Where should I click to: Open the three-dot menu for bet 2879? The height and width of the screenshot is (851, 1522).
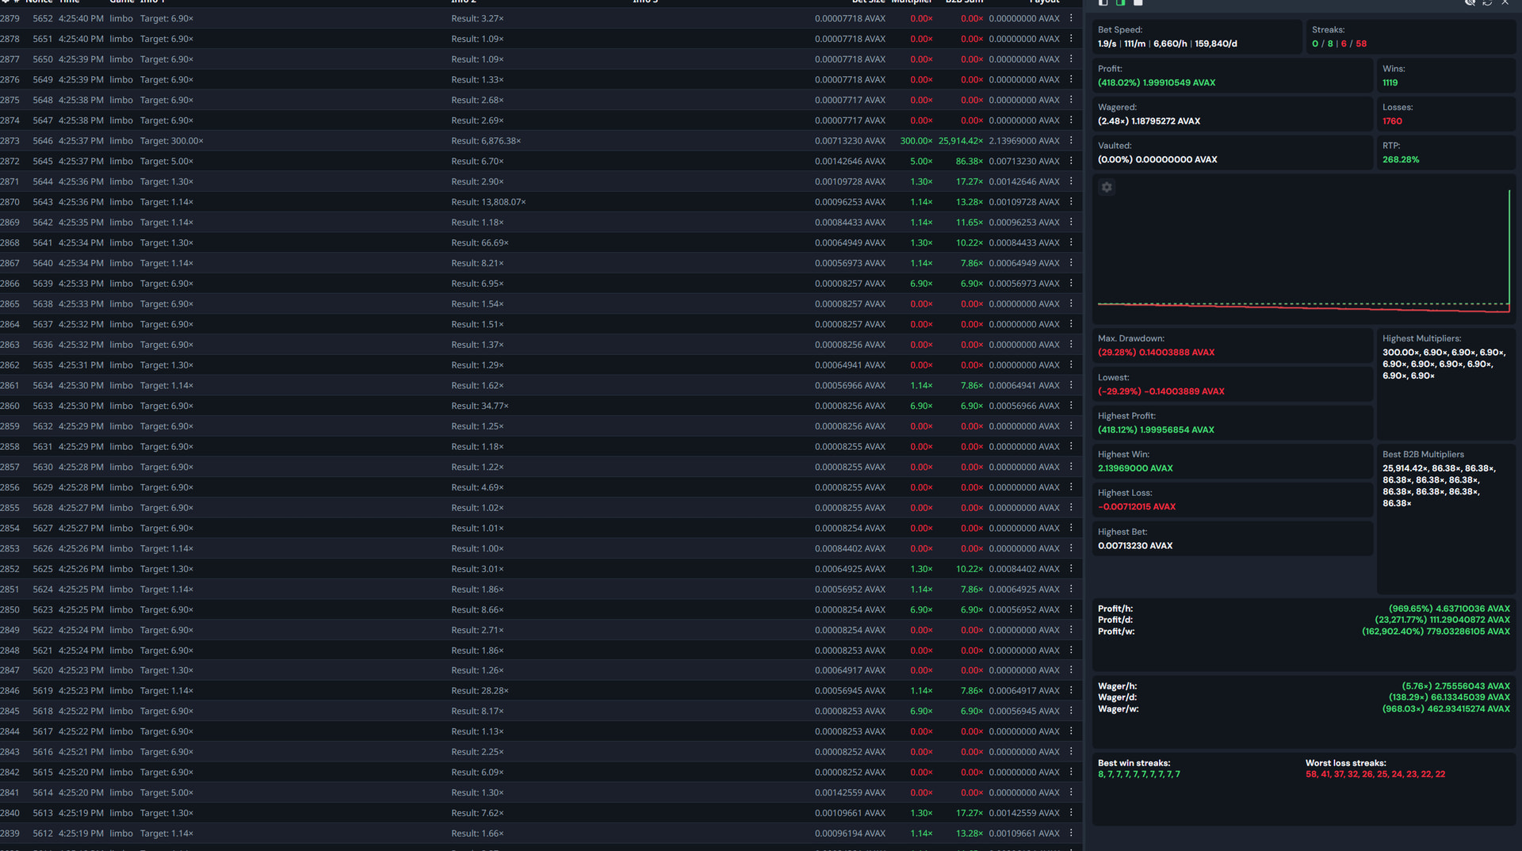pyautogui.click(x=1071, y=18)
